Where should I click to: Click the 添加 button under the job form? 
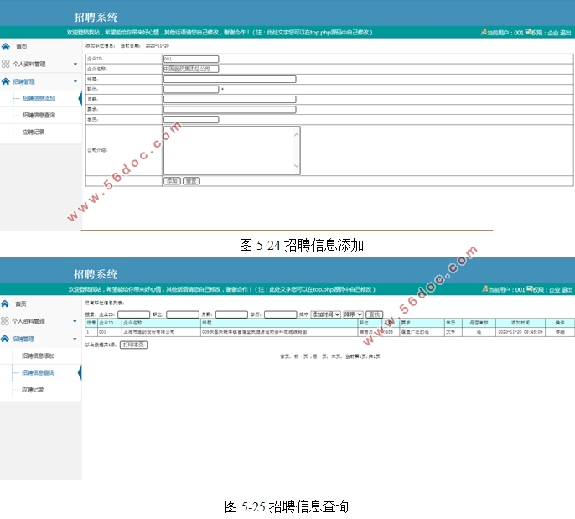tap(172, 181)
